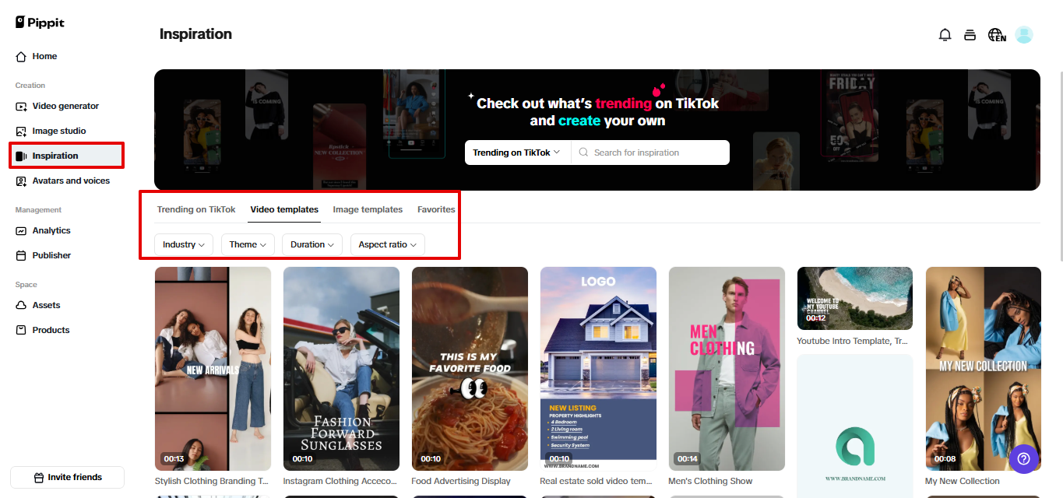Click the Inspiration sidebar icon
1063x498 pixels.
tap(21, 156)
